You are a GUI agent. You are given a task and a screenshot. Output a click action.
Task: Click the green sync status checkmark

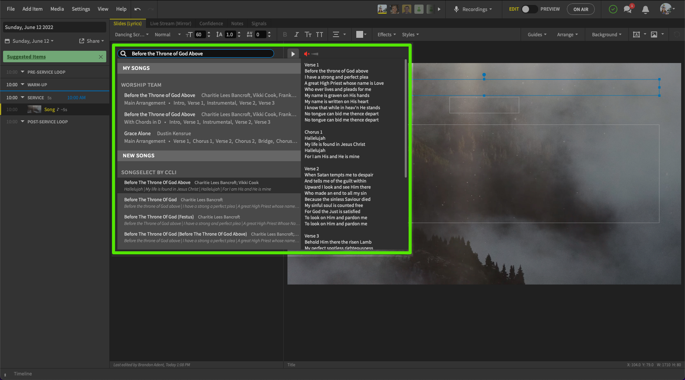[613, 9]
